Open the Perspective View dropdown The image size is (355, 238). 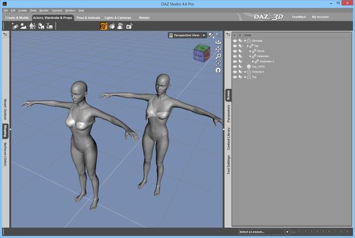click(188, 35)
